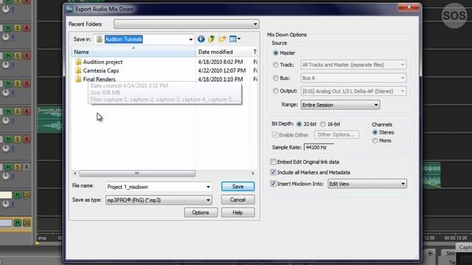
Task: Open the Save as type dropdown
Action: click(159, 200)
